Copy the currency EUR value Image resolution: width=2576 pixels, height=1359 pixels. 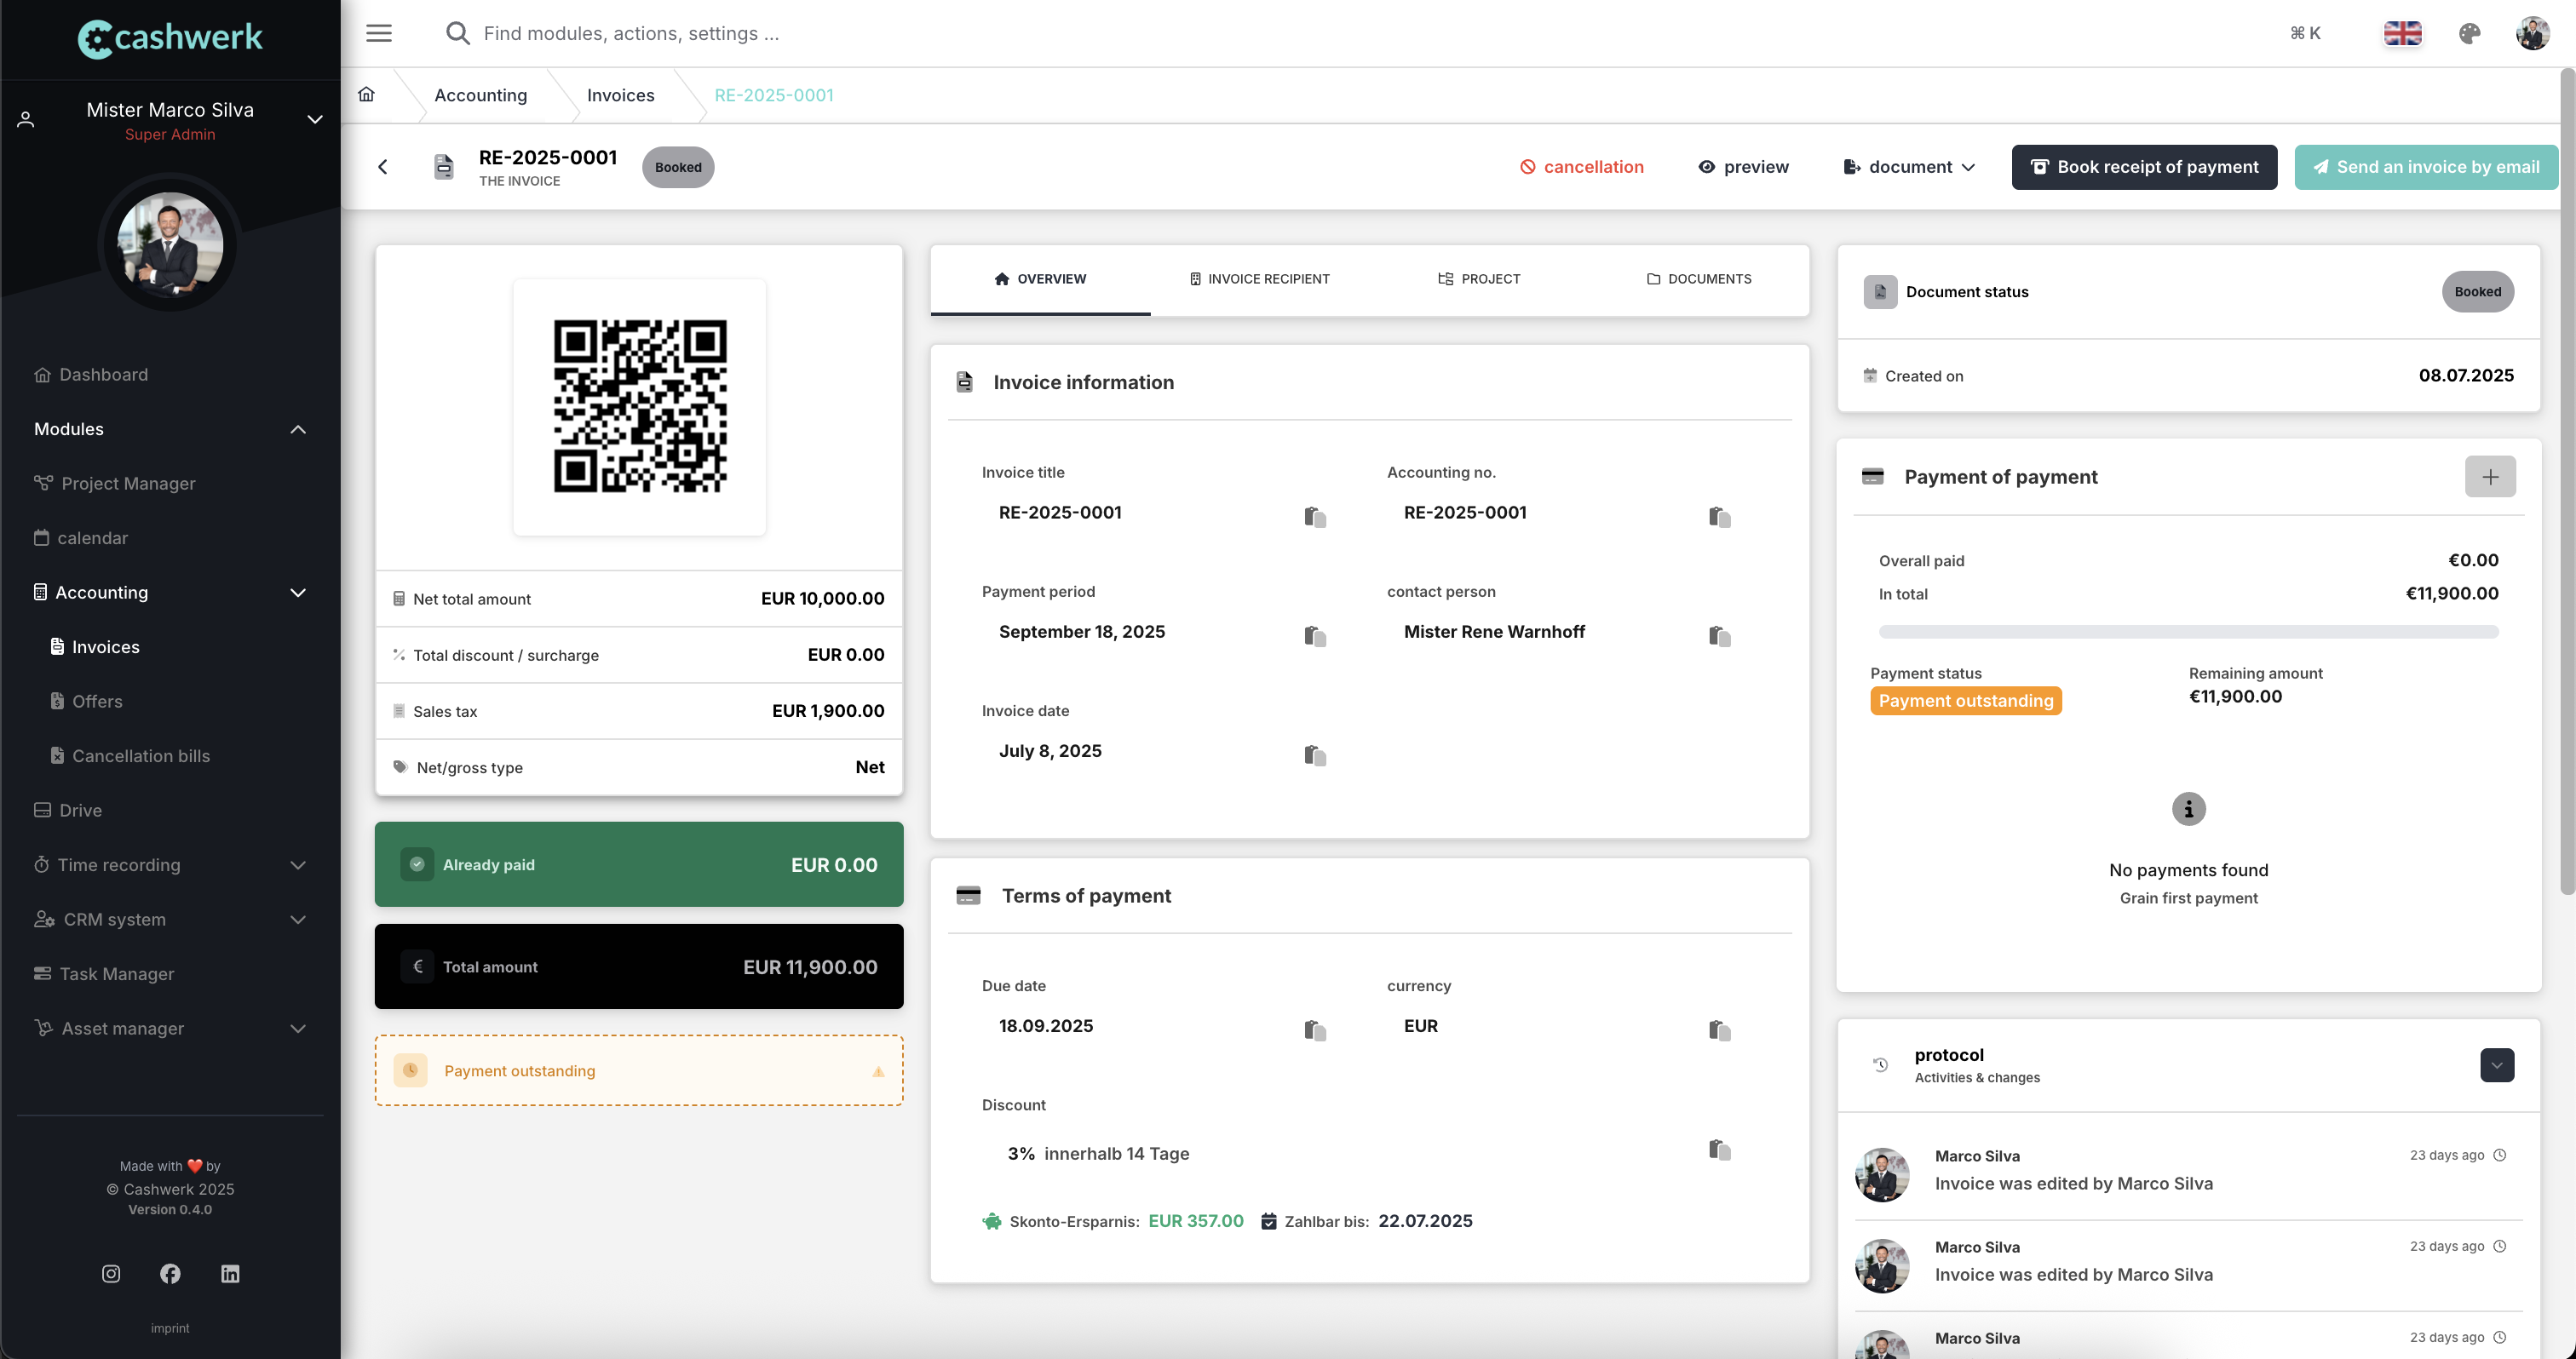[x=1720, y=1029]
